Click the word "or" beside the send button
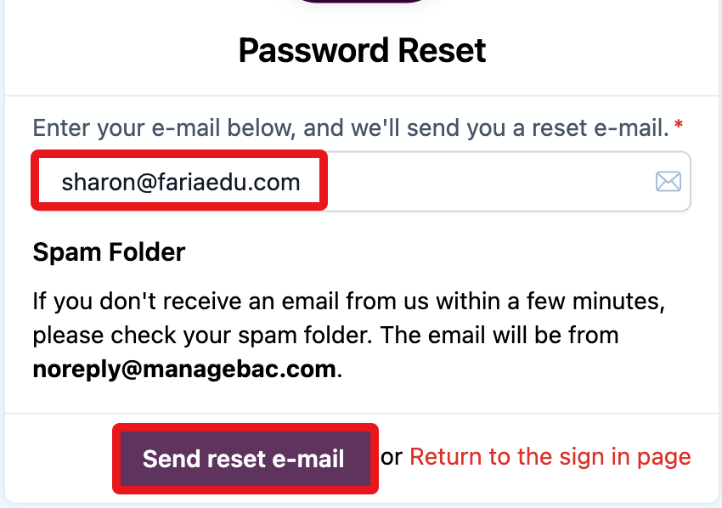This screenshot has width=722, height=508. 391,457
